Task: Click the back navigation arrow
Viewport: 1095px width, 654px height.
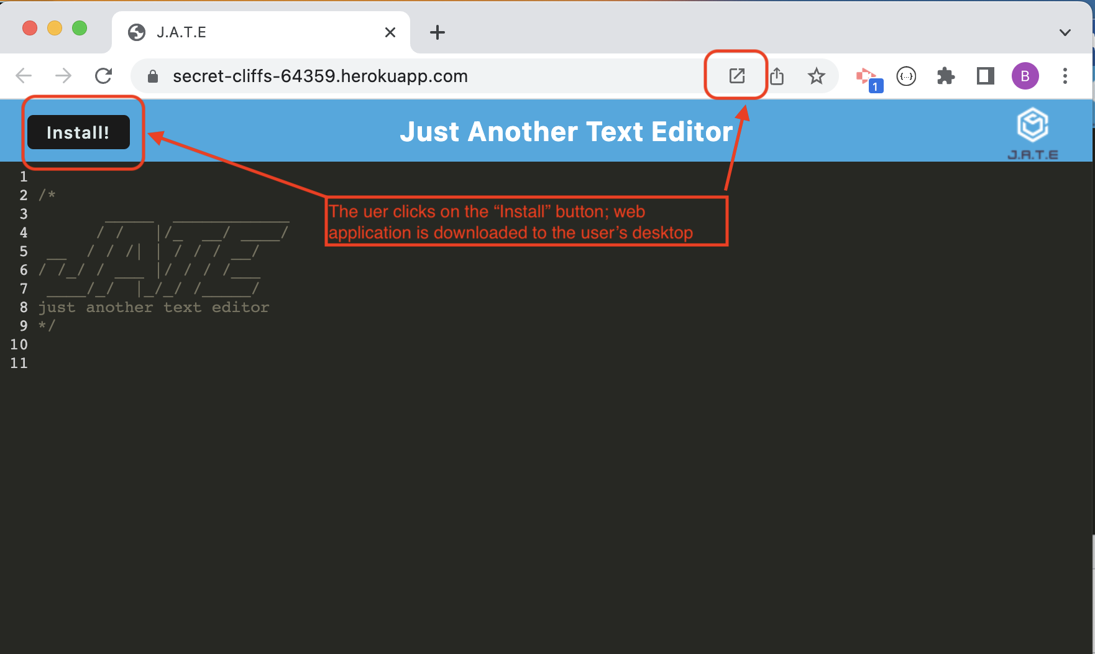Action: coord(24,75)
